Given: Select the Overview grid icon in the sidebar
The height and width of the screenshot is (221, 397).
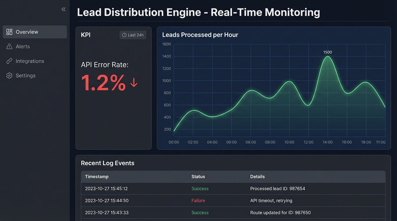Looking at the screenshot, I should click(x=10, y=32).
